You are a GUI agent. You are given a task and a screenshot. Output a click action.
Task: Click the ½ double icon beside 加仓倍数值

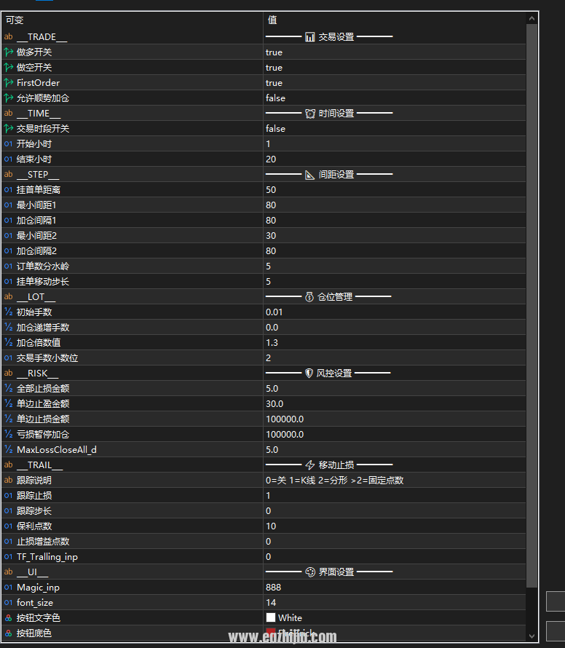click(x=8, y=343)
